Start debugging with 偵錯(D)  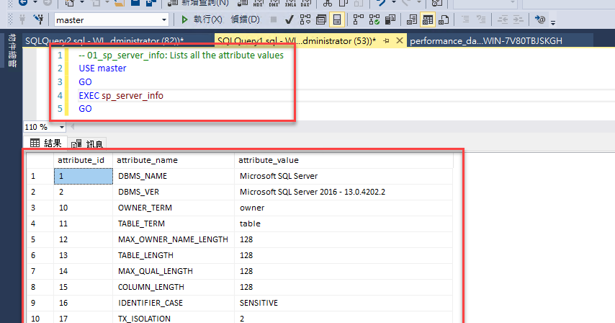pos(245,19)
